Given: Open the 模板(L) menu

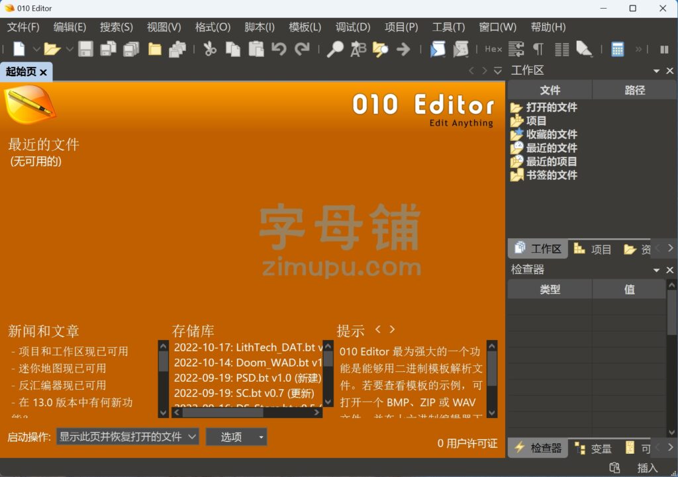Looking at the screenshot, I should tap(305, 27).
